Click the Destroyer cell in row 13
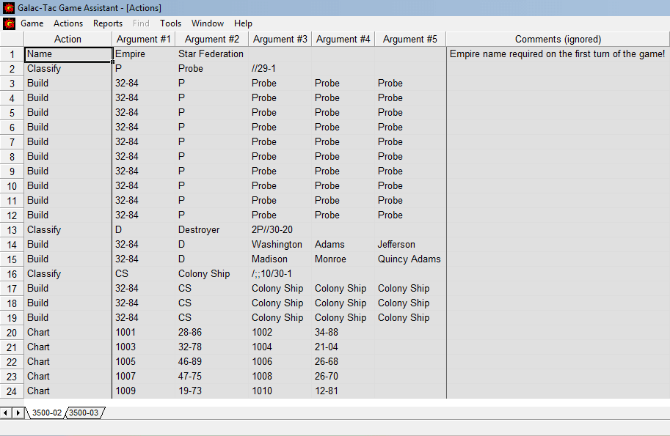Viewport: 670px width, 436px height. pyautogui.click(x=199, y=229)
